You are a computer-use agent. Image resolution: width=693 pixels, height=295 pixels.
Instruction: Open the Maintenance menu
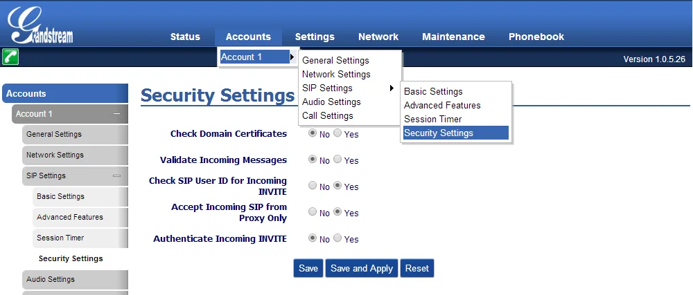point(453,37)
